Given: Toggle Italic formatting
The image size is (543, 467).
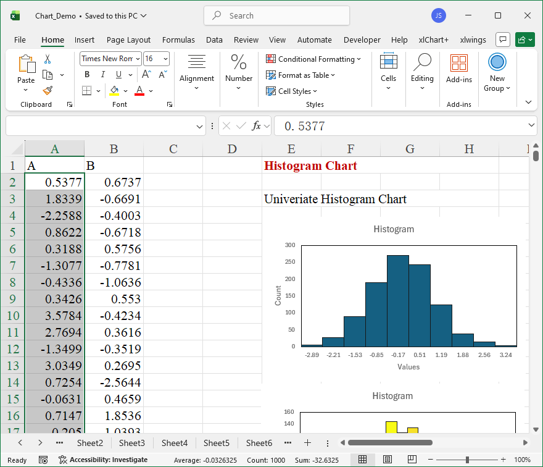Looking at the screenshot, I should pyautogui.click(x=102, y=75).
